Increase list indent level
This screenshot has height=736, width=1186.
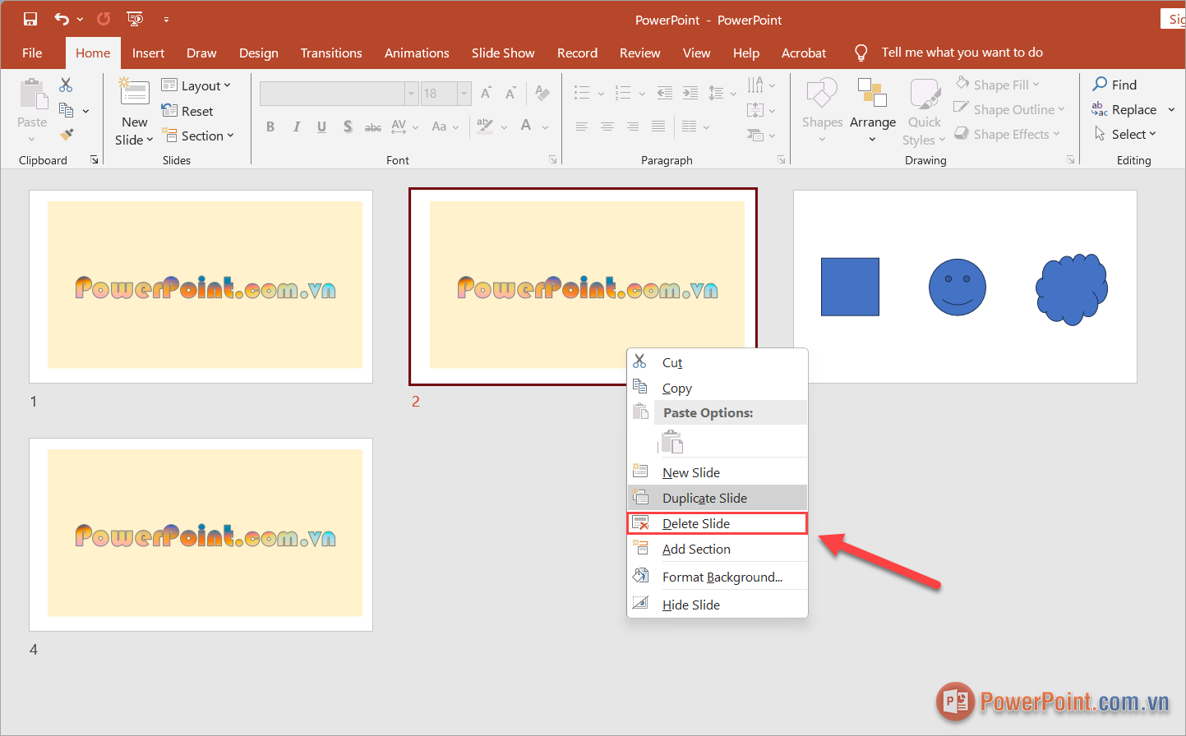[690, 93]
